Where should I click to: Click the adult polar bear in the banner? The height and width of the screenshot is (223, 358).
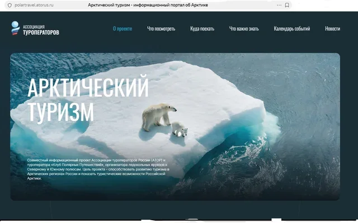155,116
